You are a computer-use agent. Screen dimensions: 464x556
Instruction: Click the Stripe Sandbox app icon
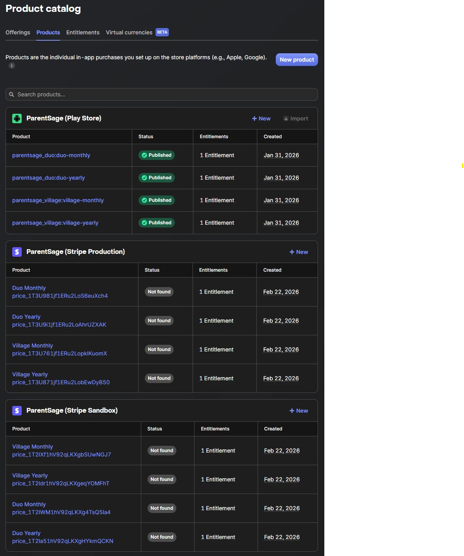tap(17, 411)
